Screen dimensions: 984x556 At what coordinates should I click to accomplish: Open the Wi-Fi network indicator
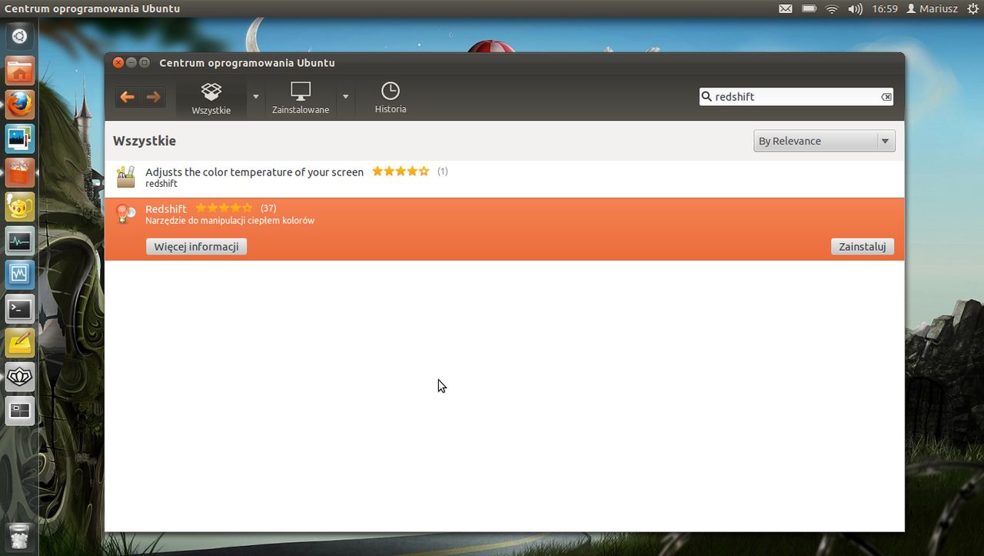832,8
